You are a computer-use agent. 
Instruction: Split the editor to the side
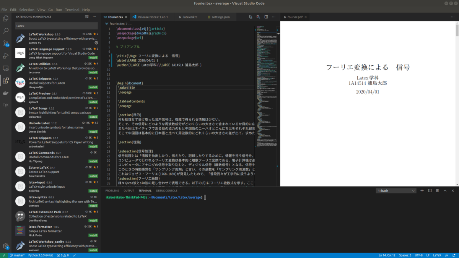point(266,17)
